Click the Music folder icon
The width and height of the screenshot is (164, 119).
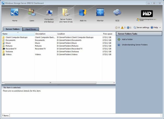tap(4, 43)
